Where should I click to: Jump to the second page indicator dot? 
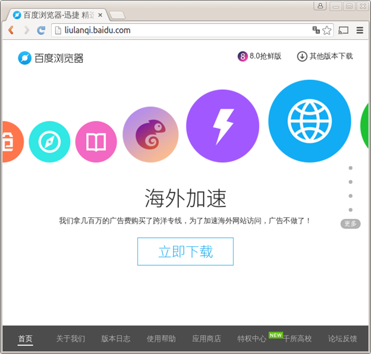coord(350,182)
